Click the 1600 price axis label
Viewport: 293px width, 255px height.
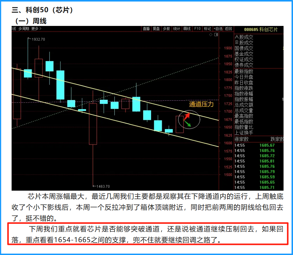click(x=228, y=143)
